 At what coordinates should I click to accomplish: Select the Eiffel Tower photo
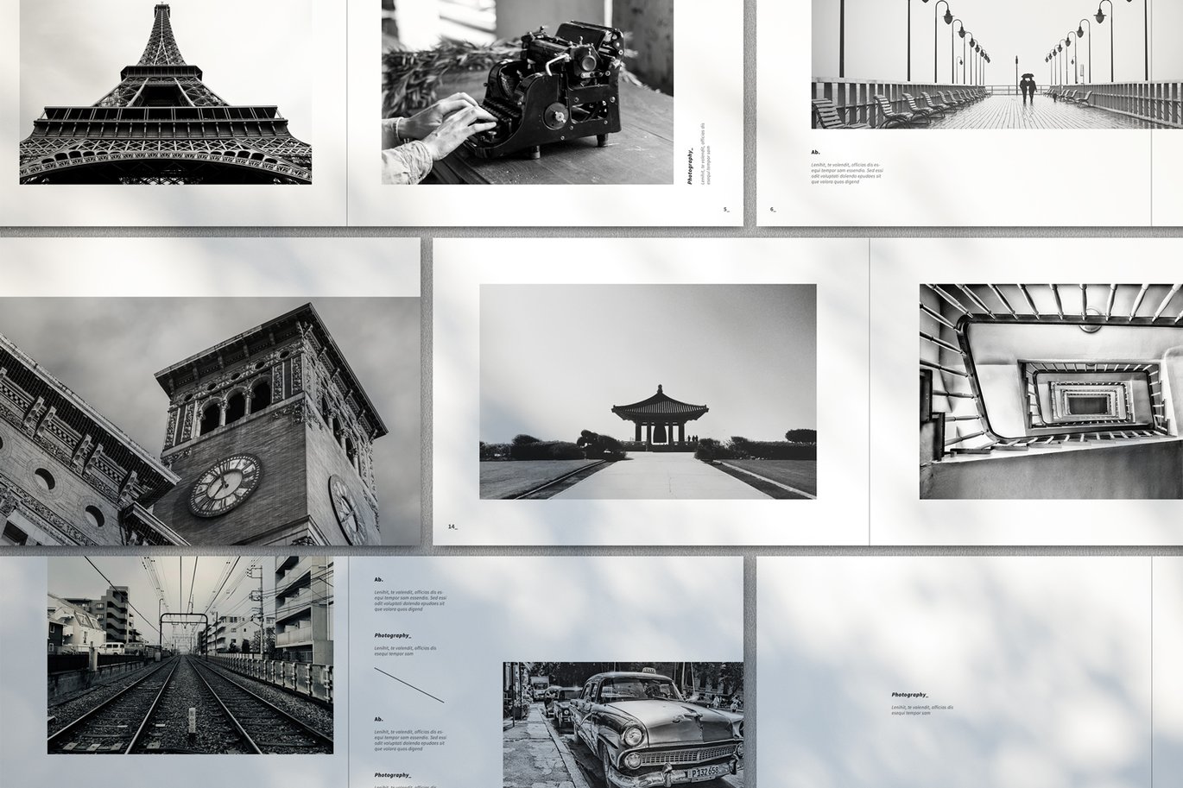coord(166,91)
